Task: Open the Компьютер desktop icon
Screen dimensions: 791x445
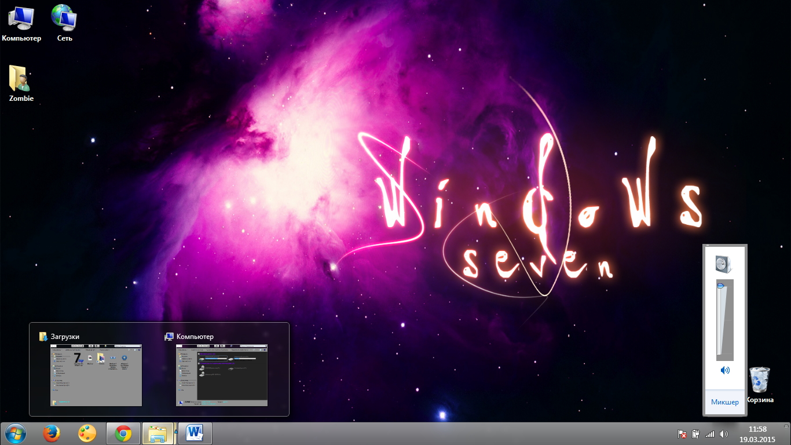Action: click(21, 23)
